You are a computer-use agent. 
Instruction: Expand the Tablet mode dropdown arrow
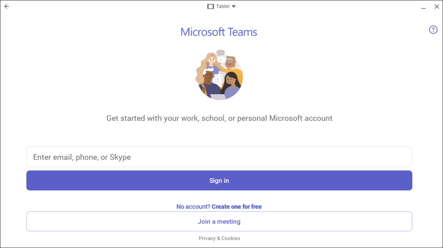tap(234, 6)
